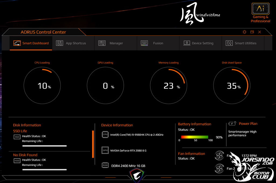Screen dimensions: 276x183
Task: Click the 1372 RPM fan speed
Action: [x=249, y=156]
